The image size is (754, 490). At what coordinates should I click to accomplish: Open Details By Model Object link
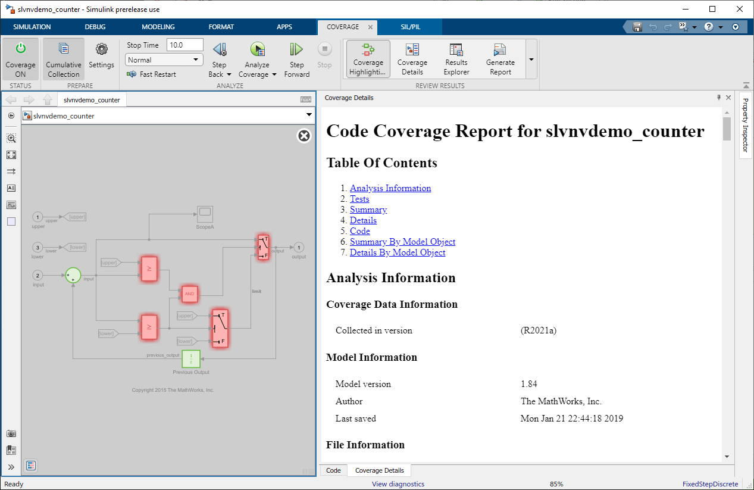(398, 252)
